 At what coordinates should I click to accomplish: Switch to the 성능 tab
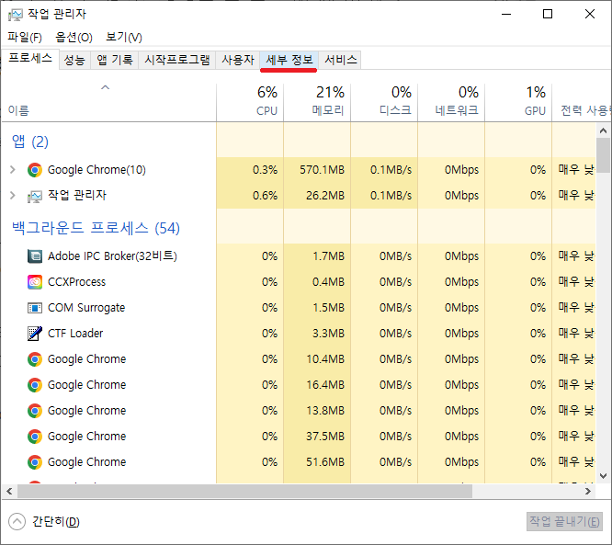74,60
